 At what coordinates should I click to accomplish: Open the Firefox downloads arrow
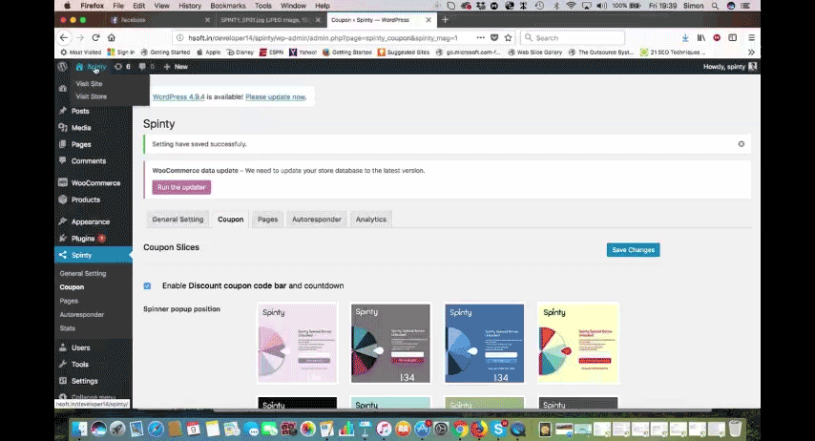[685, 37]
